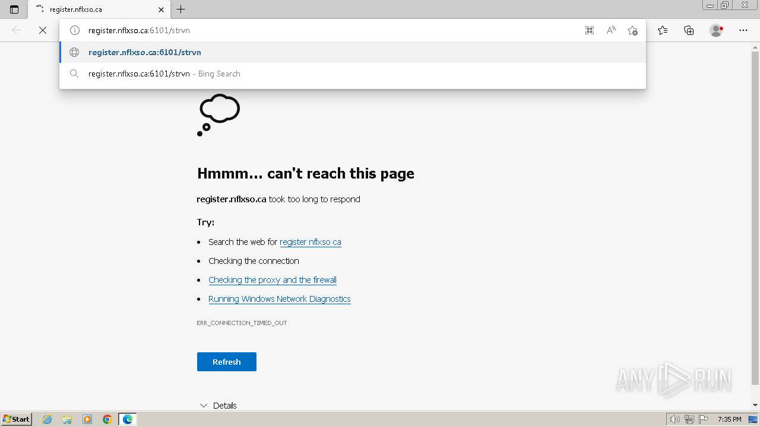Click the show desktop icon in tray

point(753,419)
